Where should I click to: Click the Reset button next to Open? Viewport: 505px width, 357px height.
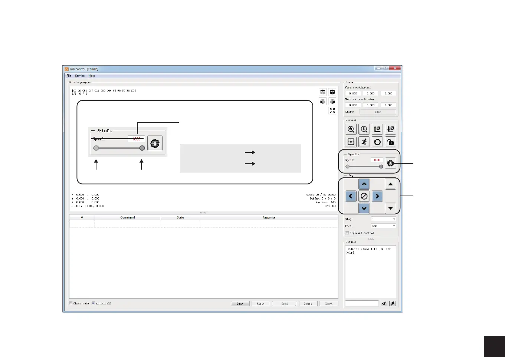click(x=260, y=304)
